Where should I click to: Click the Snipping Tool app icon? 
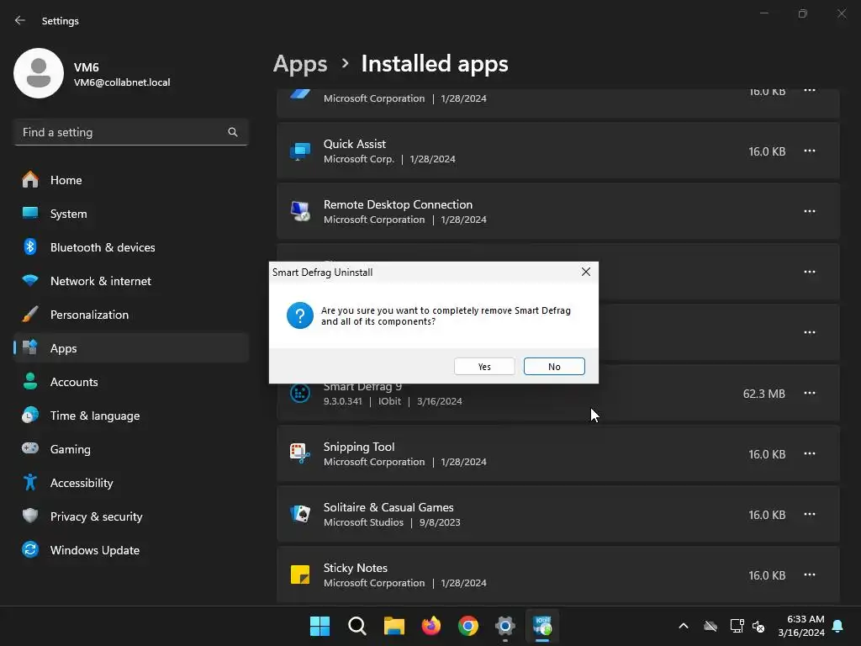tap(300, 453)
